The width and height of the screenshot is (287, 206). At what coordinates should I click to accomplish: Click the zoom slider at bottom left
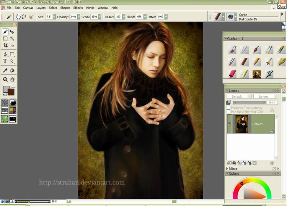pos(33,201)
